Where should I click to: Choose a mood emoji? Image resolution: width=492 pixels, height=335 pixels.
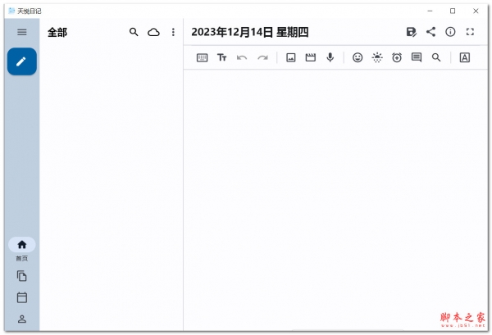tap(358, 57)
